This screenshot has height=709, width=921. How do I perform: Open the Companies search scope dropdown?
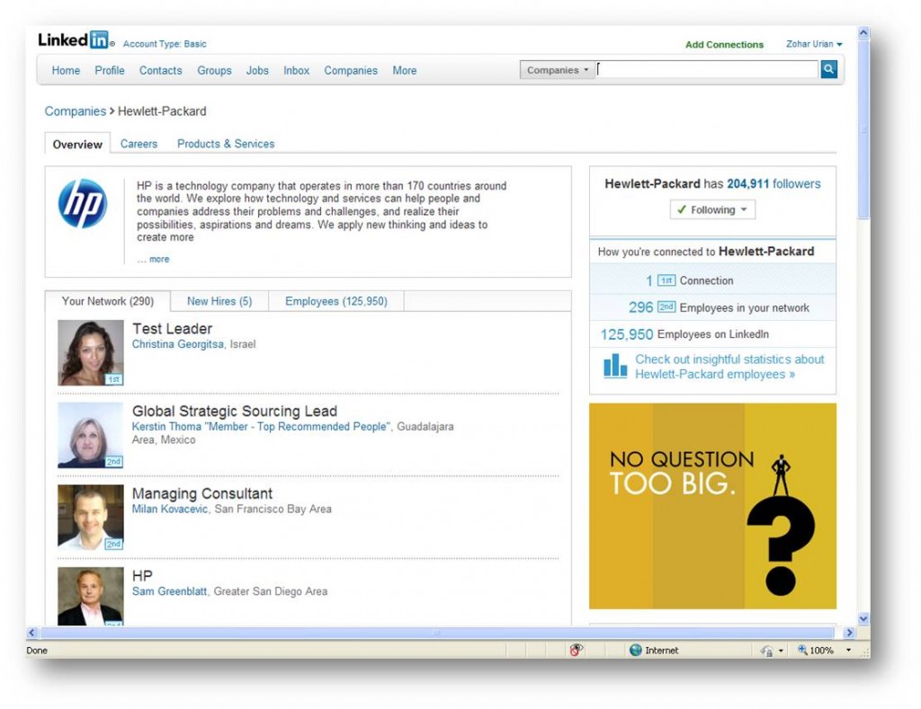coord(557,70)
